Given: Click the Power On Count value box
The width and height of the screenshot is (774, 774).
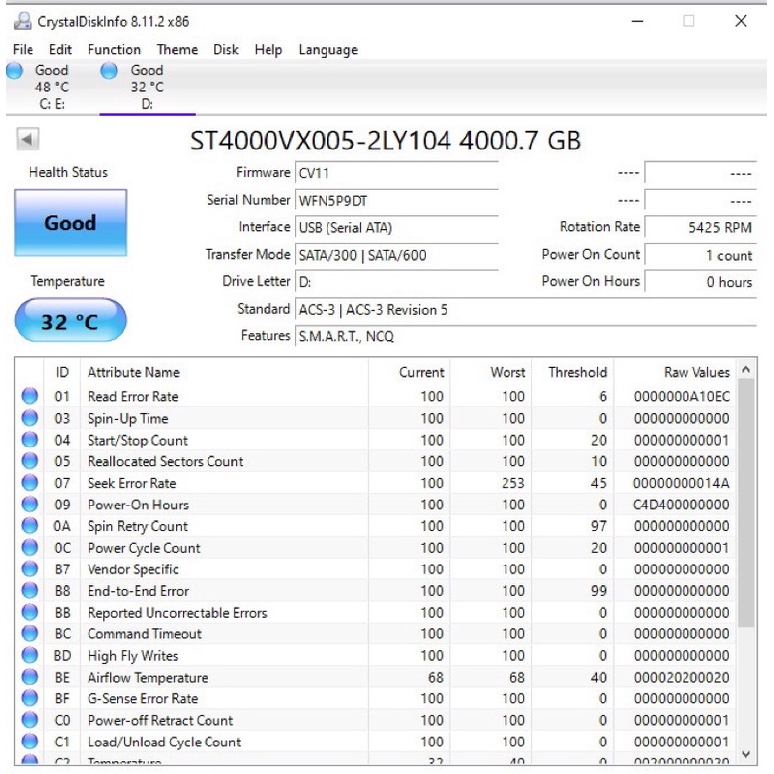Looking at the screenshot, I should [x=700, y=255].
